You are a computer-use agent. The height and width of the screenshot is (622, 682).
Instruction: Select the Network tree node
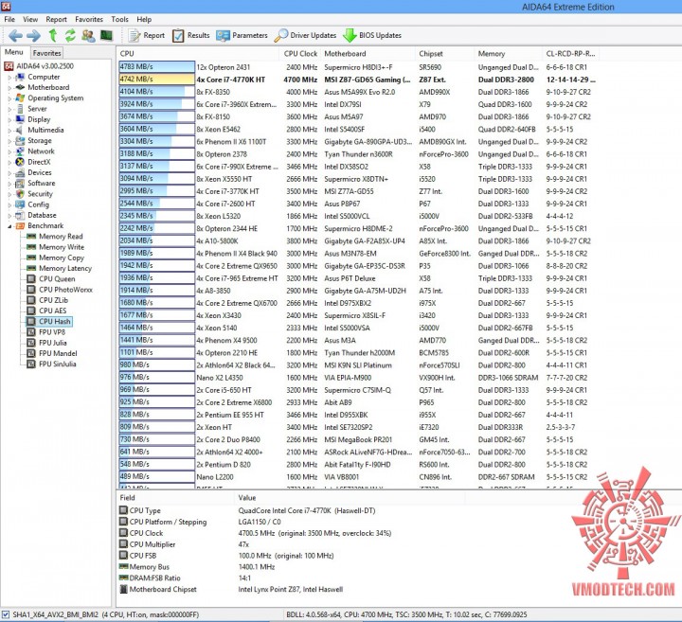(41, 151)
